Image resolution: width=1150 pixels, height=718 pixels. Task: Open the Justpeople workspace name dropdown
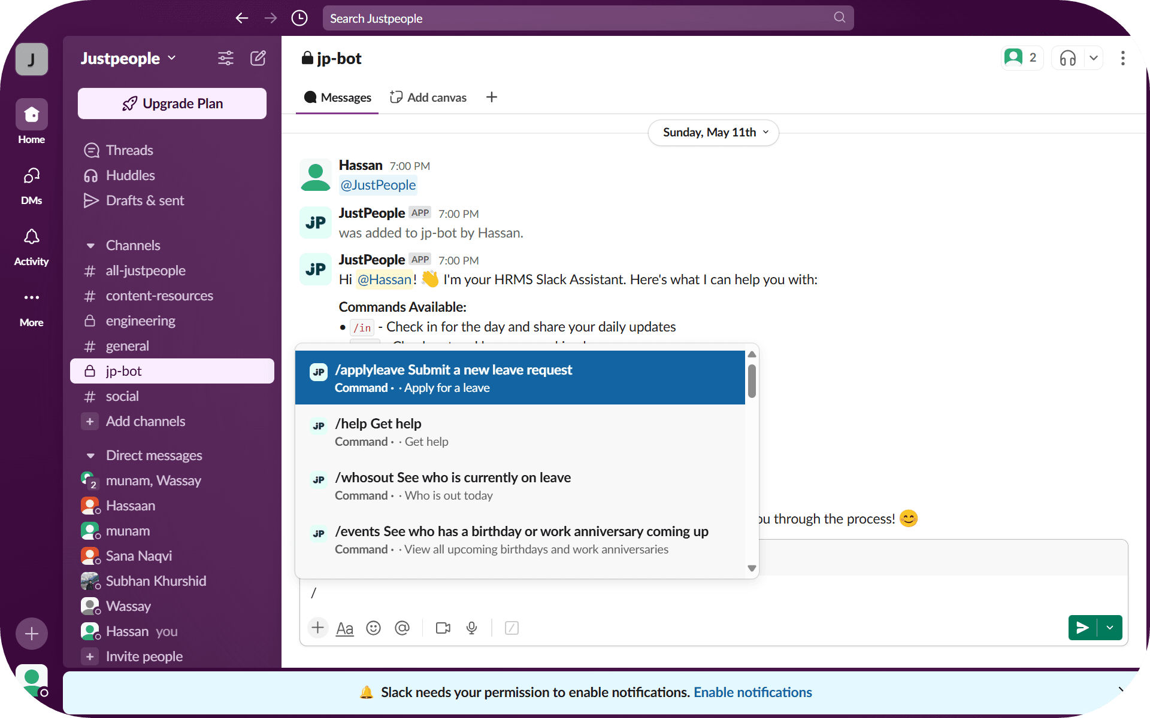pyautogui.click(x=129, y=58)
